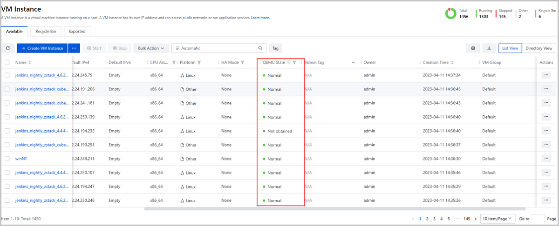Expand the Bulk Action dropdown

click(150, 48)
